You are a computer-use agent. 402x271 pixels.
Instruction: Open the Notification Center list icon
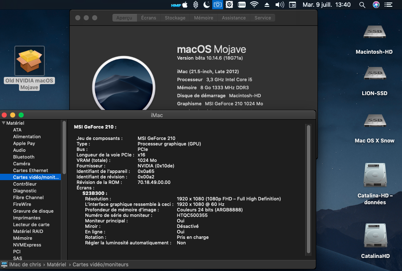(x=388, y=5)
